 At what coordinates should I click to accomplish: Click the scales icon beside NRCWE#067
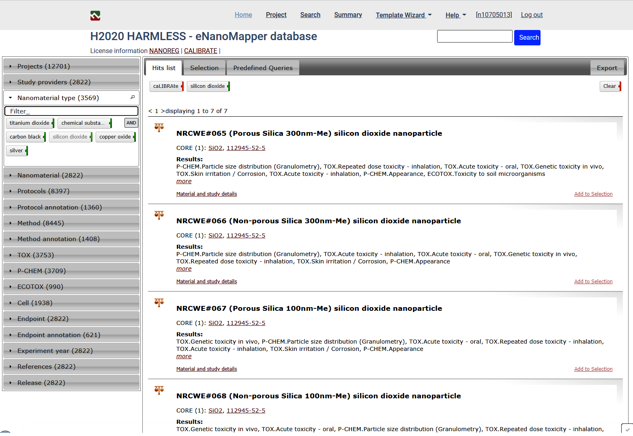[159, 303]
